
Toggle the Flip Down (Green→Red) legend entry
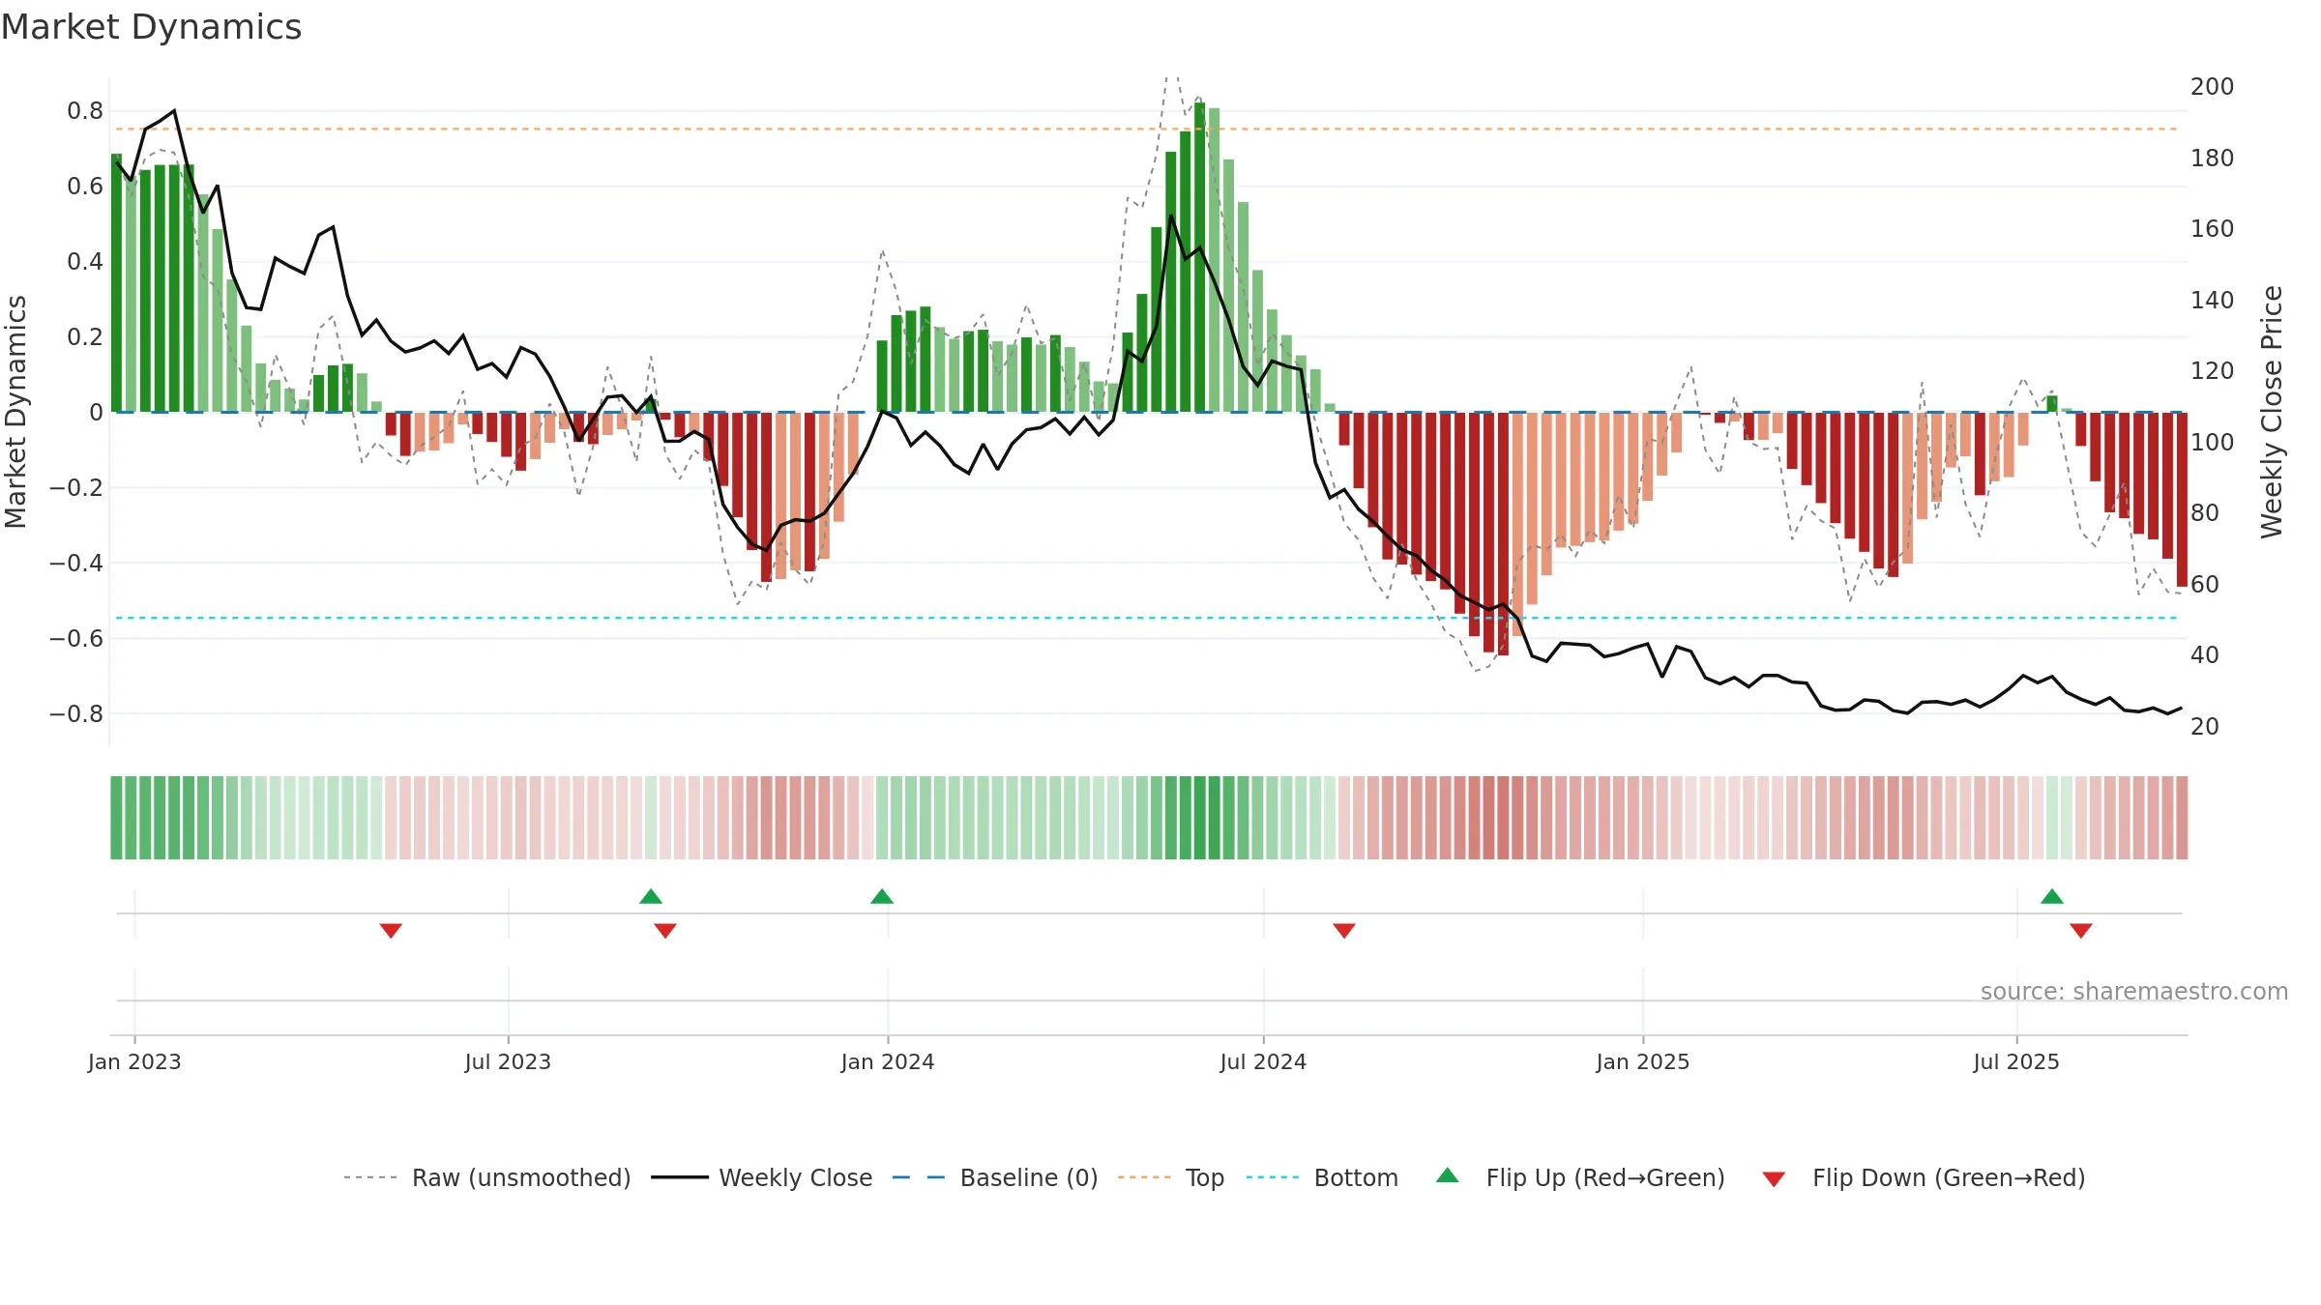(1924, 1177)
